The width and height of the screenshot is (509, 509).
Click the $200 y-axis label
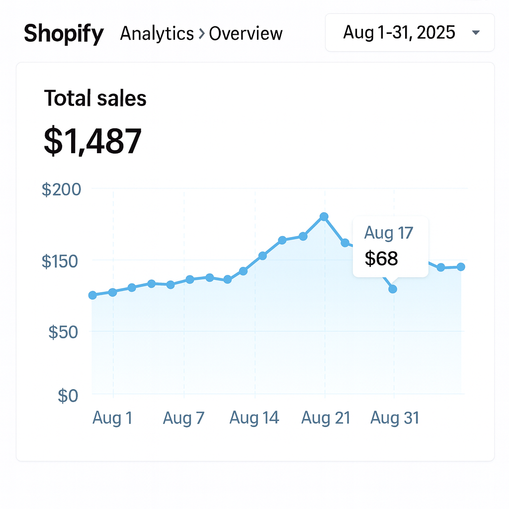coord(62,189)
